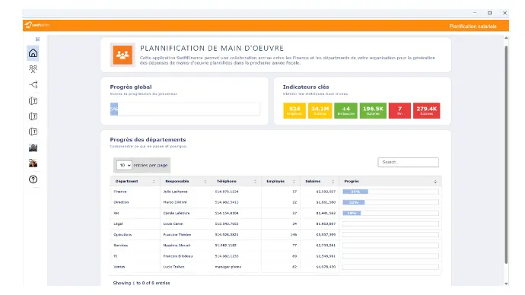Click scrollbar up arrow at right edge
The image size is (525, 295).
[506, 38]
